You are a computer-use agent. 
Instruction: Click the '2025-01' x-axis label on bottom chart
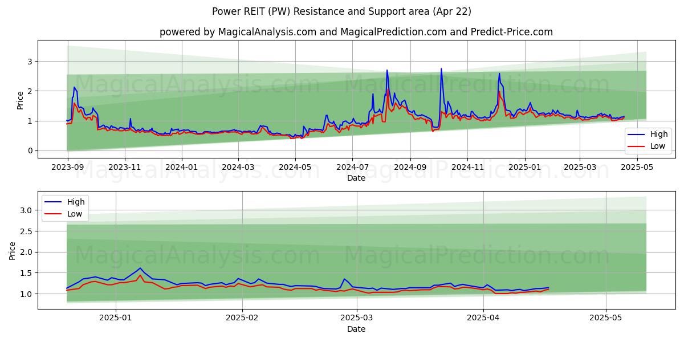[x=116, y=319]
